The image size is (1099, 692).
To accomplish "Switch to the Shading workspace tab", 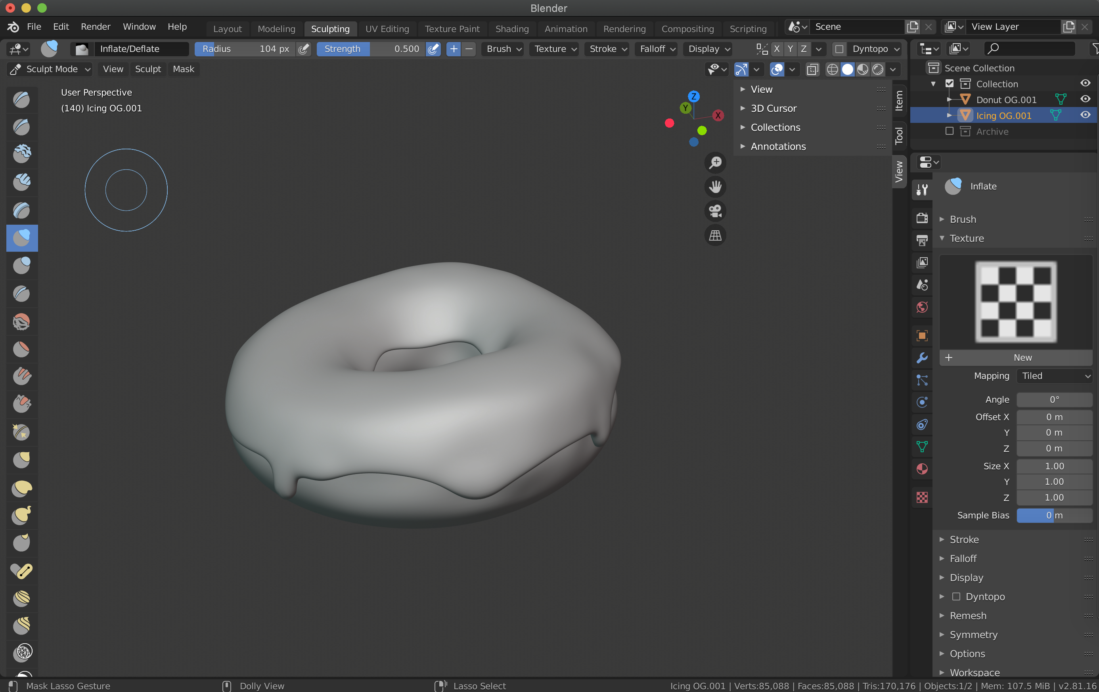I will (x=511, y=29).
